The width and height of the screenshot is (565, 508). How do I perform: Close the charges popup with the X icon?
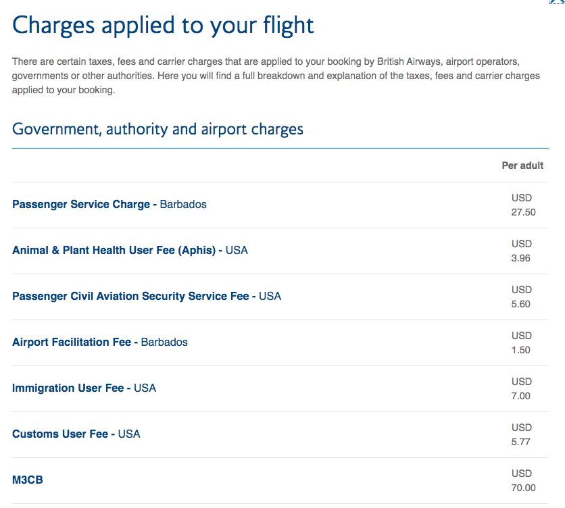pyautogui.click(x=558, y=3)
